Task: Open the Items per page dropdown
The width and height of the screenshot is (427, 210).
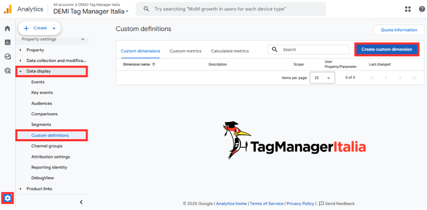Action: click(322, 78)
